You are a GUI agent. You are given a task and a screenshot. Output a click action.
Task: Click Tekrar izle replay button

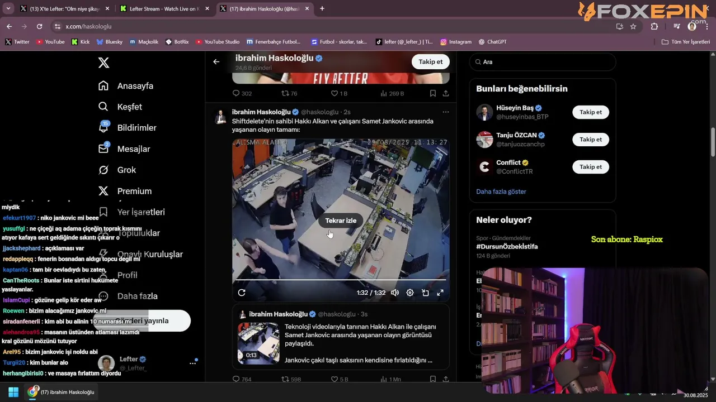point(341,221)
